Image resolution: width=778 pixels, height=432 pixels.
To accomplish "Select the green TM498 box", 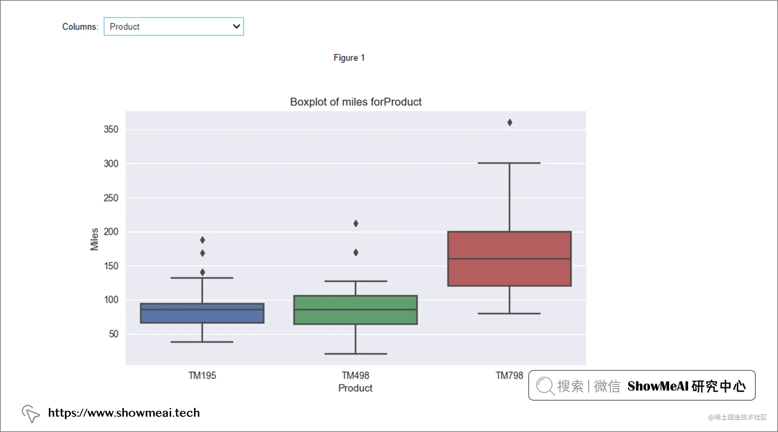I will pyautogui.click(x=356, y=310).
